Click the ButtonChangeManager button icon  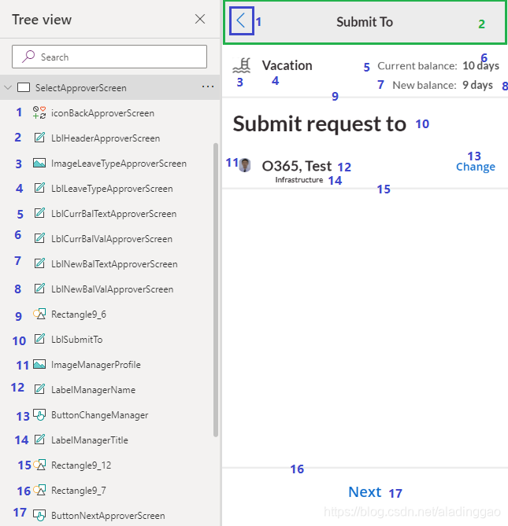click(39, 415)
